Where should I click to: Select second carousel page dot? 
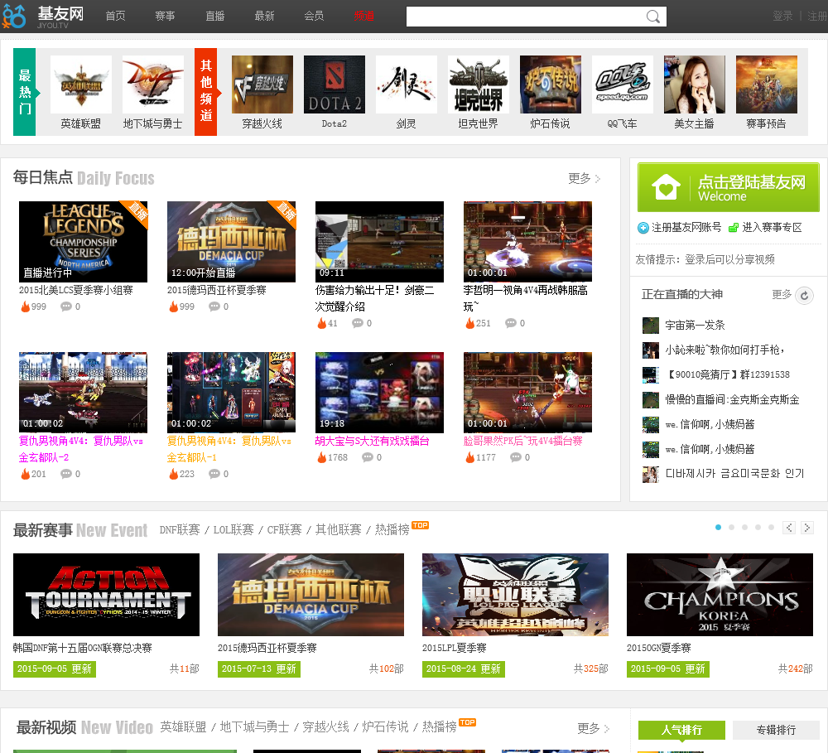[731, 528]
